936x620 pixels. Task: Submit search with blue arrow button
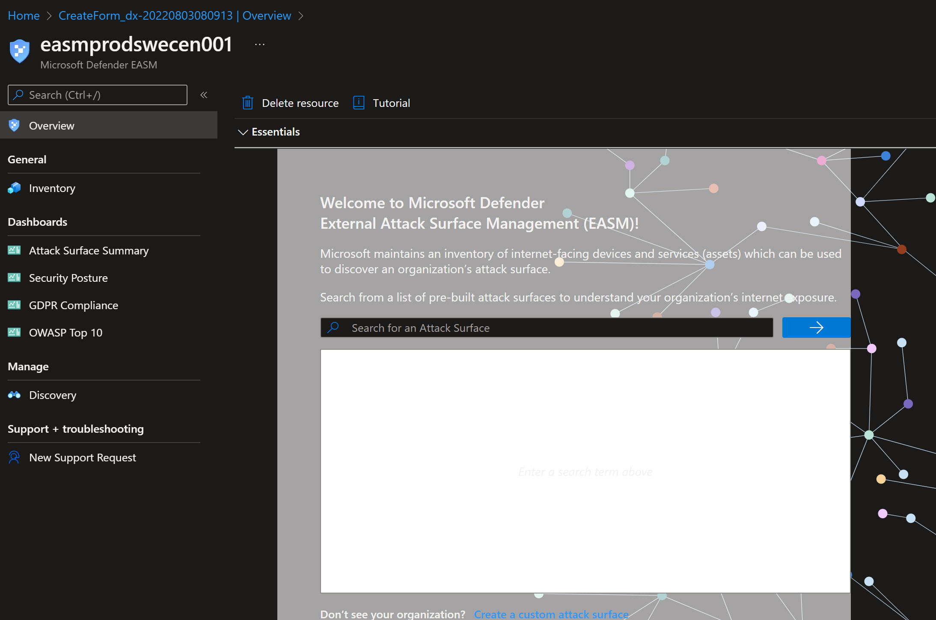tap(816, 328)
